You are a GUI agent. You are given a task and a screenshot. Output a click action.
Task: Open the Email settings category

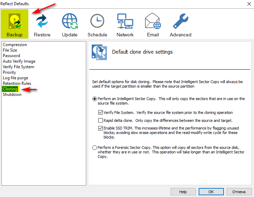[153, 25]
